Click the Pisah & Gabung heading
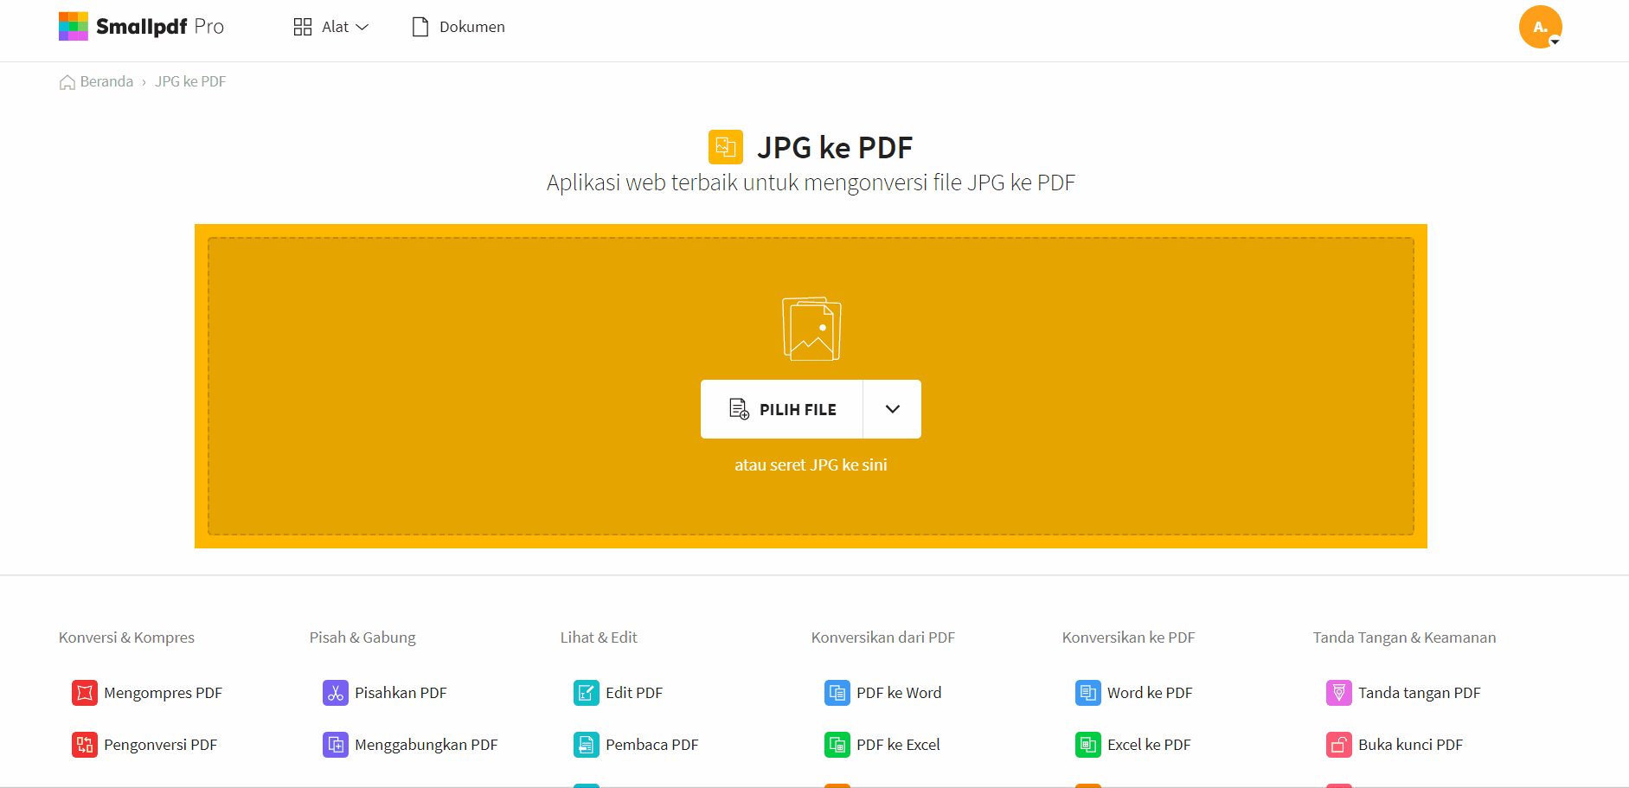 pos(362,637)
